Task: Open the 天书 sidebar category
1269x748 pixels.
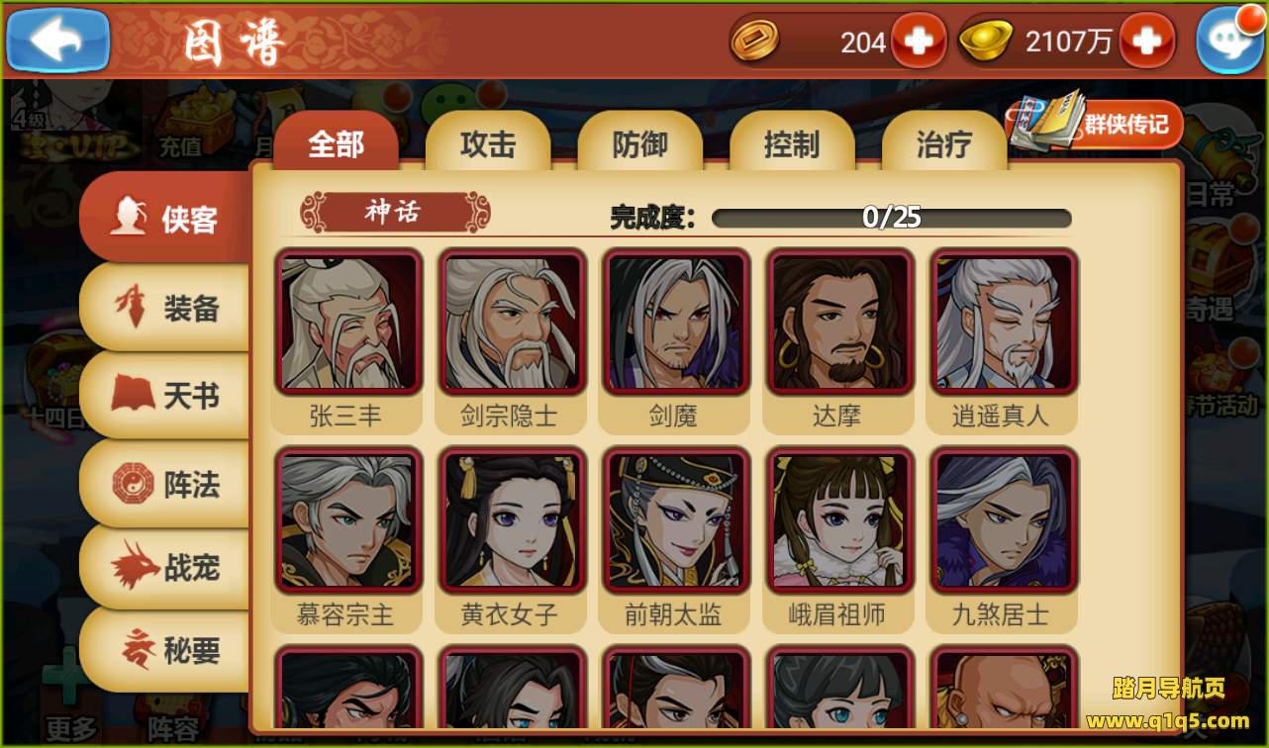Action: coord(165,395)
